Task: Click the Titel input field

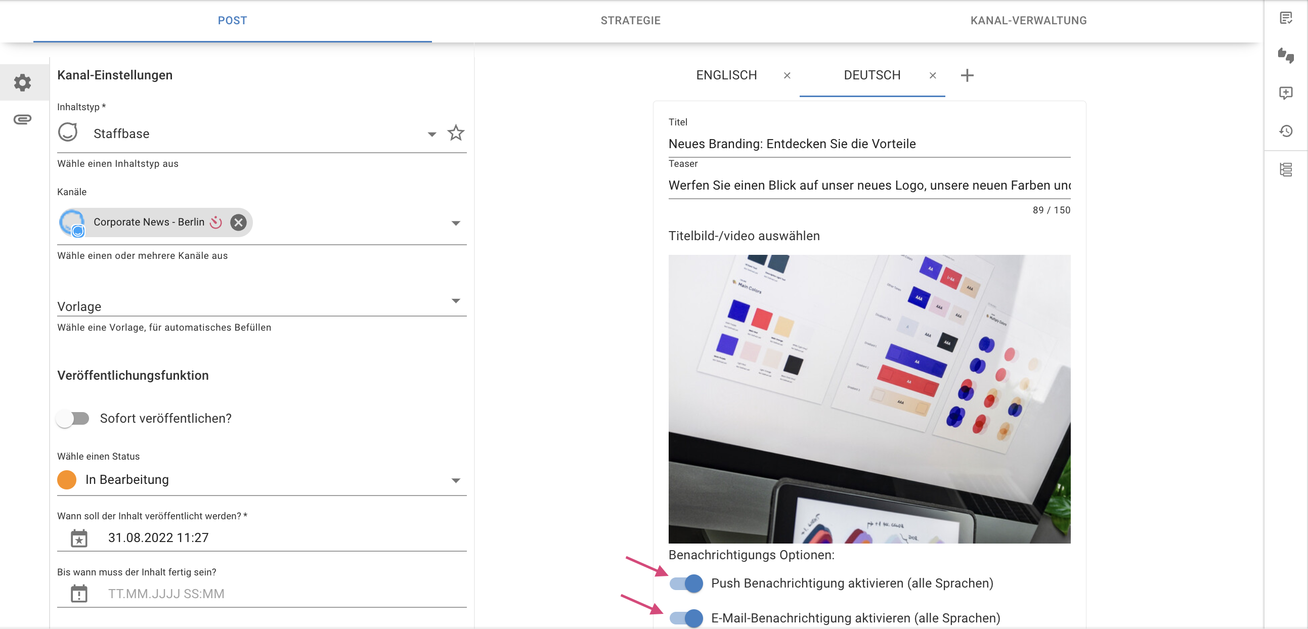Action: tap(869, 144)
